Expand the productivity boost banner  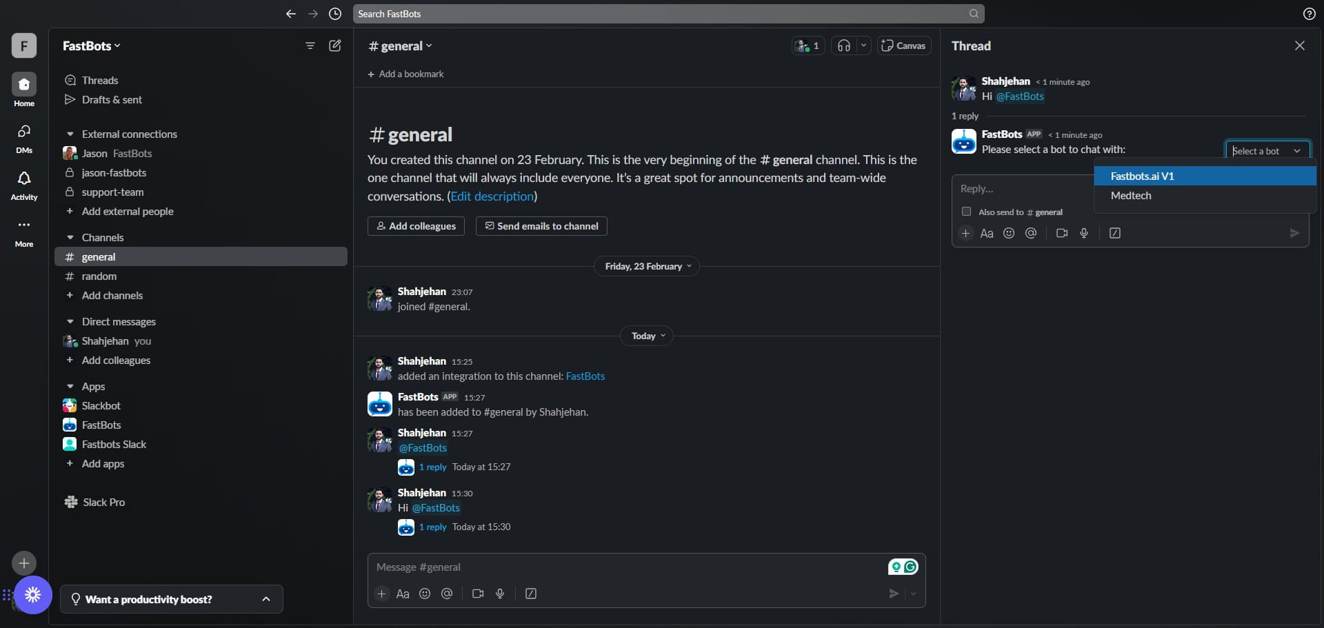[x=172, y=599]
